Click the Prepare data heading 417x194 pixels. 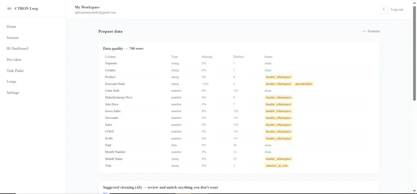(111, 31)
